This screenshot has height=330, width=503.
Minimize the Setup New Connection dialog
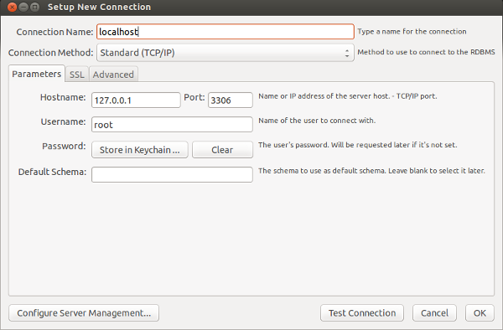(23, 7)
